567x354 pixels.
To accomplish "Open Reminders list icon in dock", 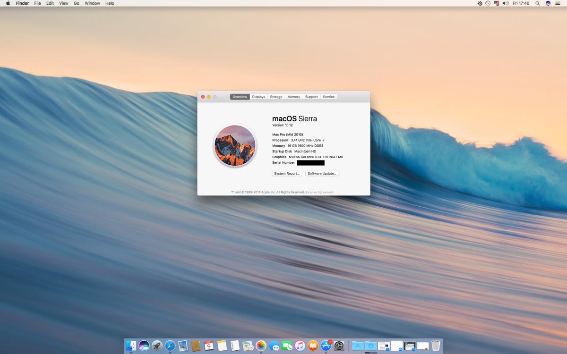I will [x=235, y=346].
